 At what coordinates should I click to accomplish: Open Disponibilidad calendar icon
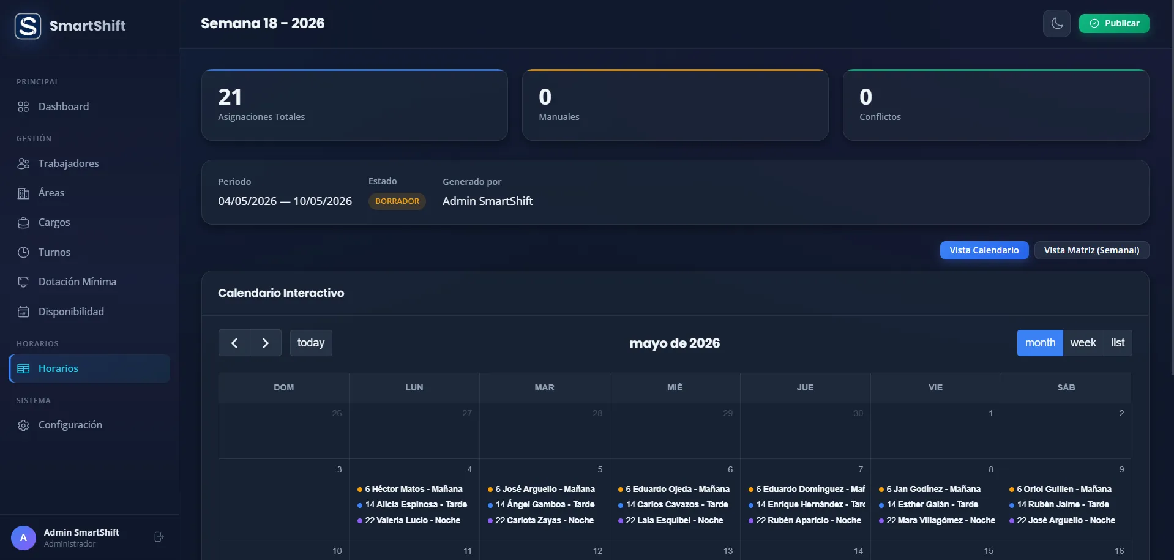23,312
